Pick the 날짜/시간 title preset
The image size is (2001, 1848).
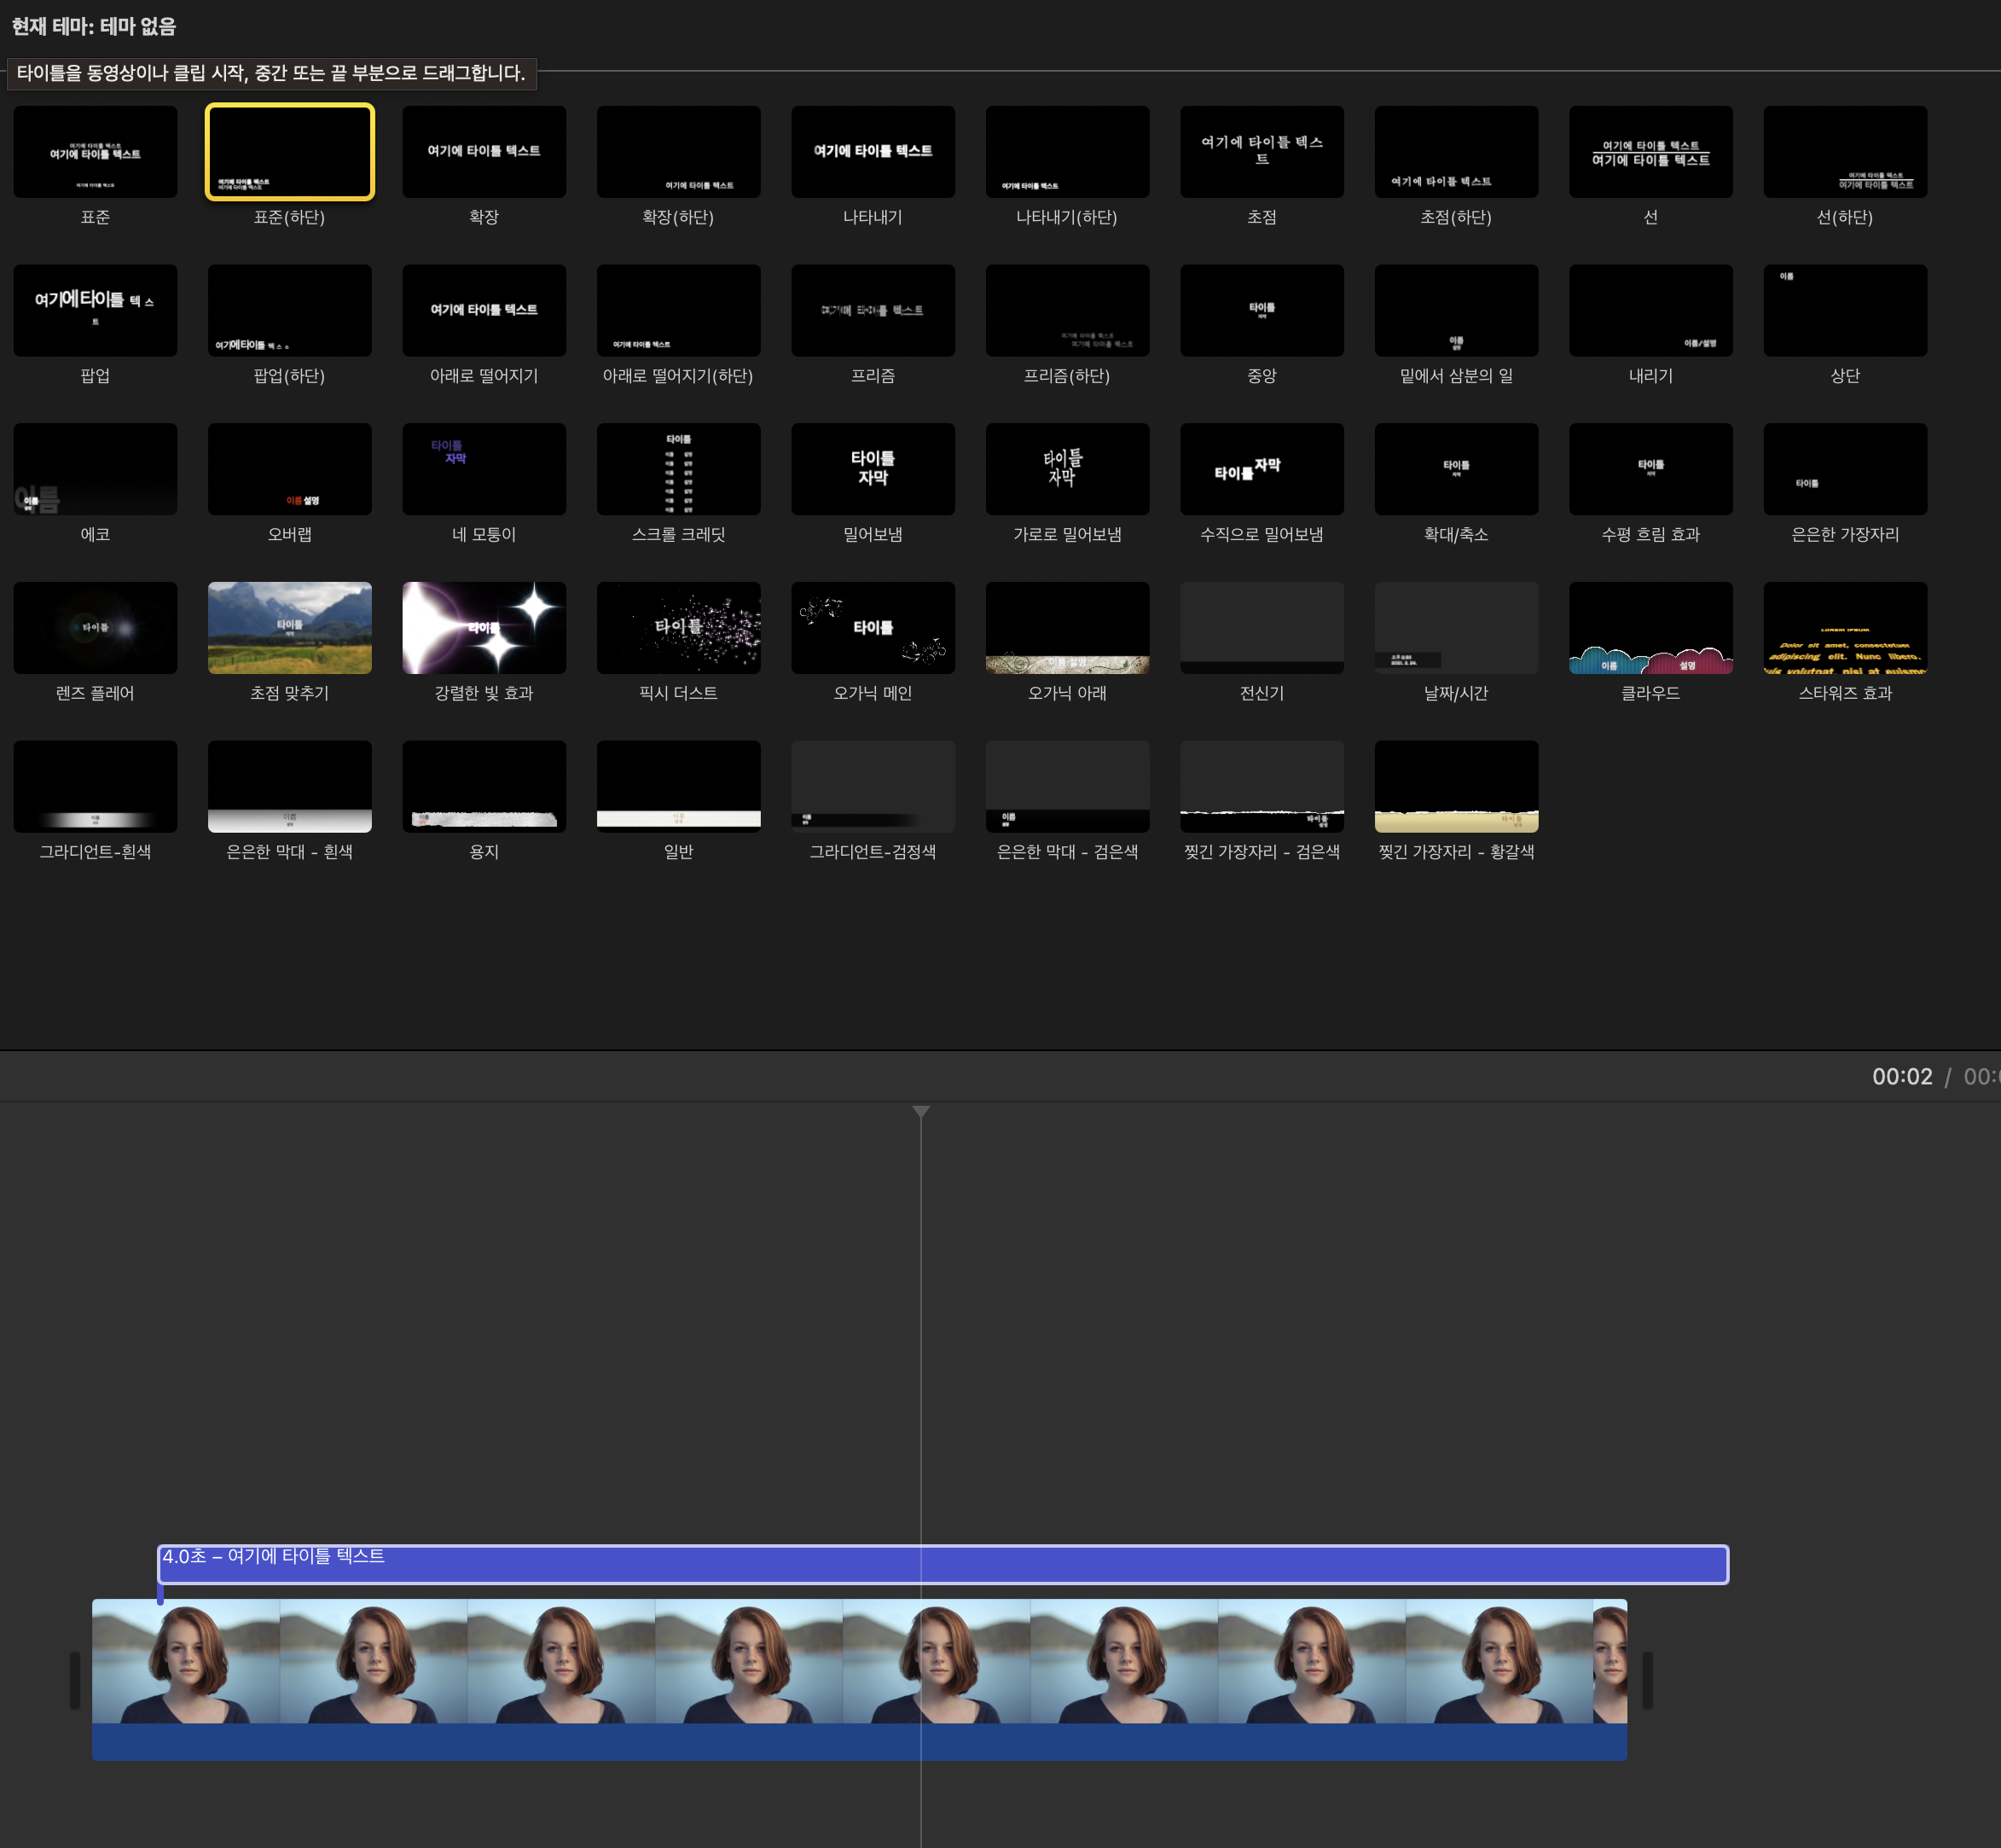click(x=1456, y=628)
